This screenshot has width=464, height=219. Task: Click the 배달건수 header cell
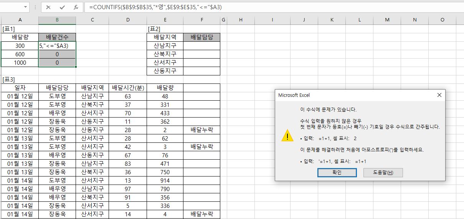pos(57,37)
